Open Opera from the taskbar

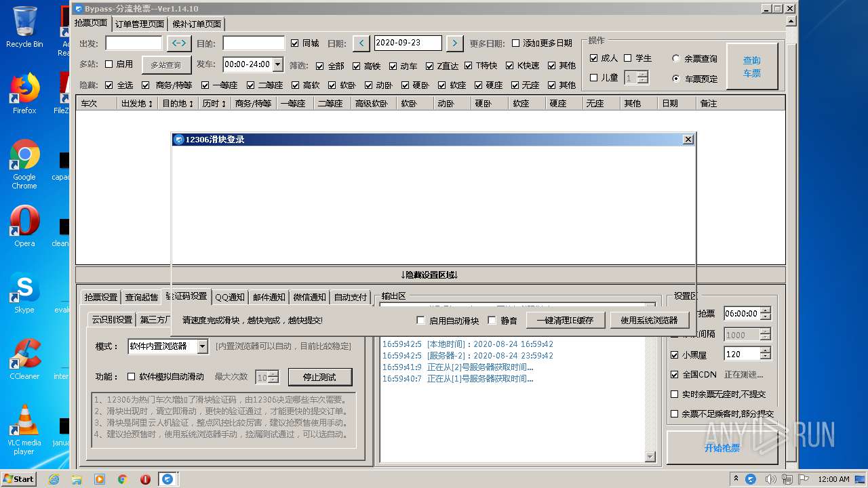145,479
